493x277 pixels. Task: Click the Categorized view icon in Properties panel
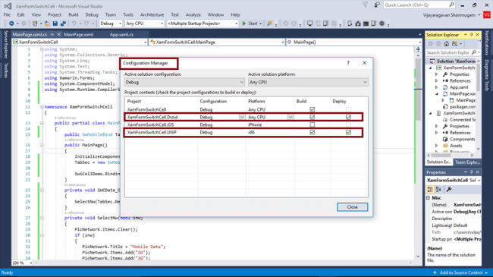(430, 189)
